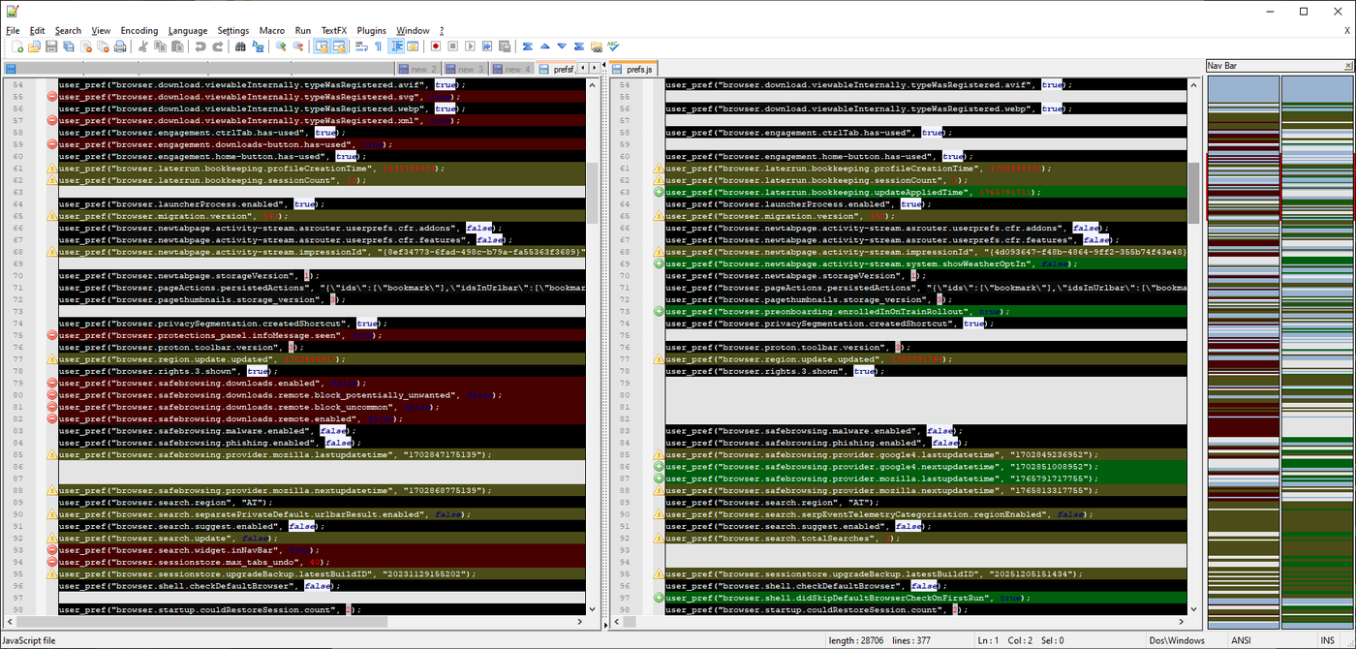Select prefs.js tab in right pane

(x=633, y=69)
